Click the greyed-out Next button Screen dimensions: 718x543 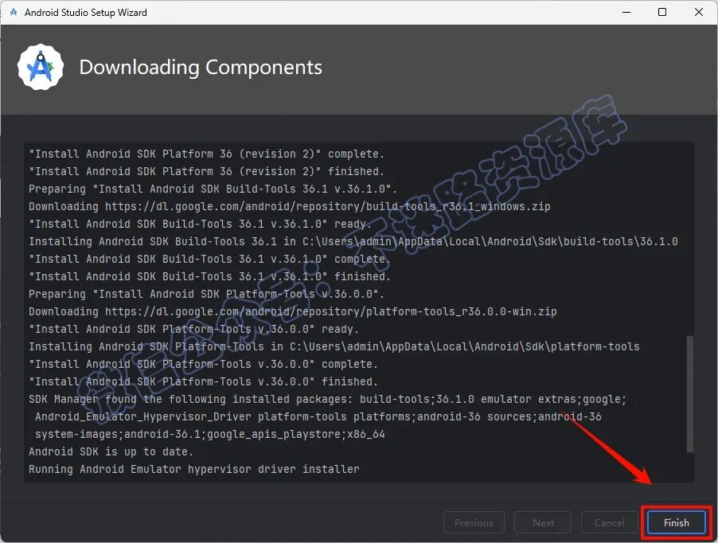543,522
